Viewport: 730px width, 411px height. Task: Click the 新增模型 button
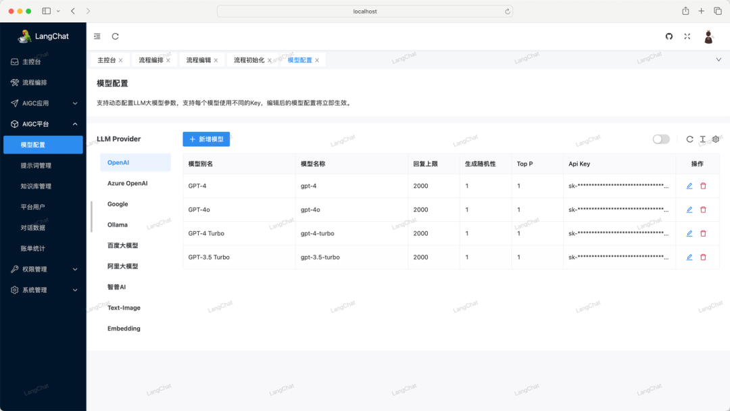205,139
